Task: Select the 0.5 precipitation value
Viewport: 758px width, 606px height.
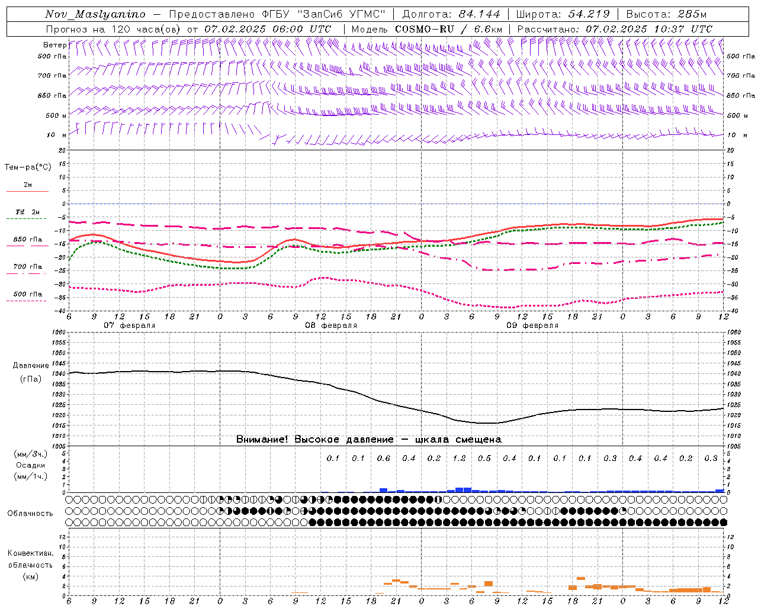Action: [x=484, y=458]
